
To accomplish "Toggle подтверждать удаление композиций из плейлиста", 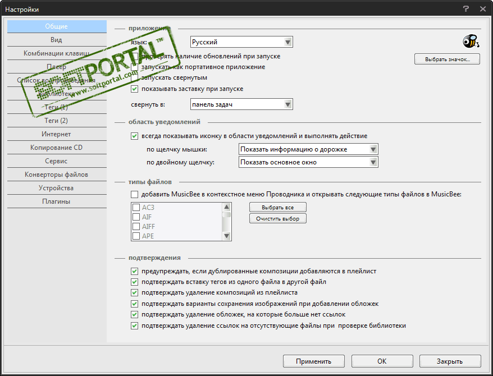I will click(135, 292).
